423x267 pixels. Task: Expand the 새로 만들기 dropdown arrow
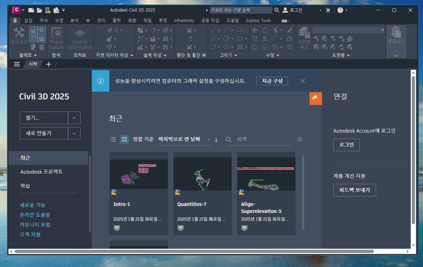pyautogui.click(x=74, y=133)
